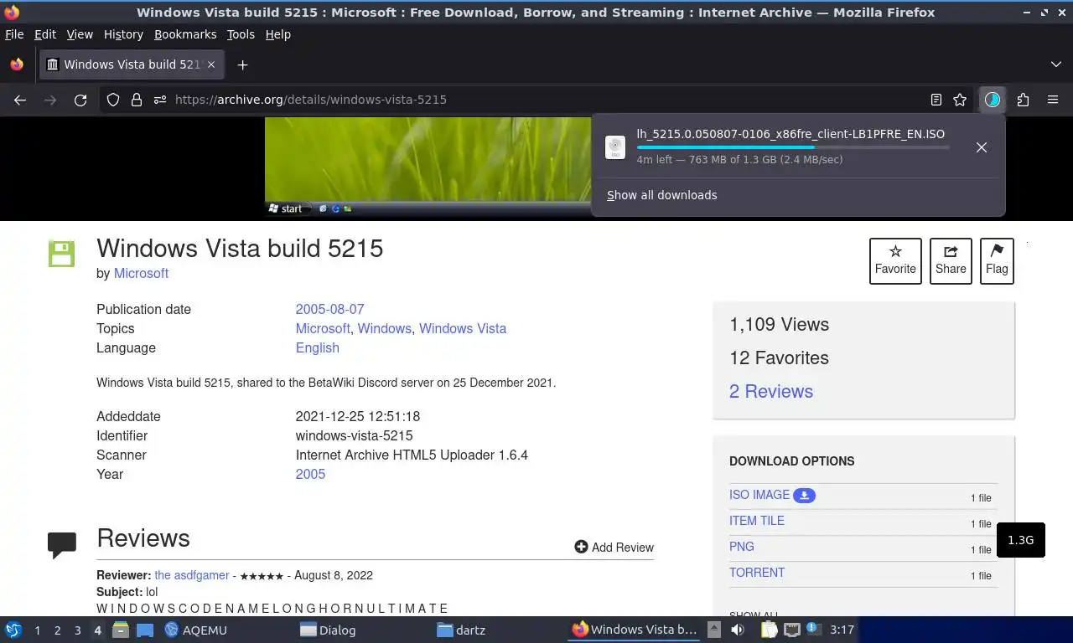Viewport: 1073px width, 643px height.
Task: Open the Year 2005 link
Action: (310, 474)
